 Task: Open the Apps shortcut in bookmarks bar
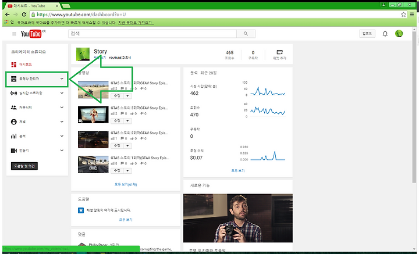(9, 23)
